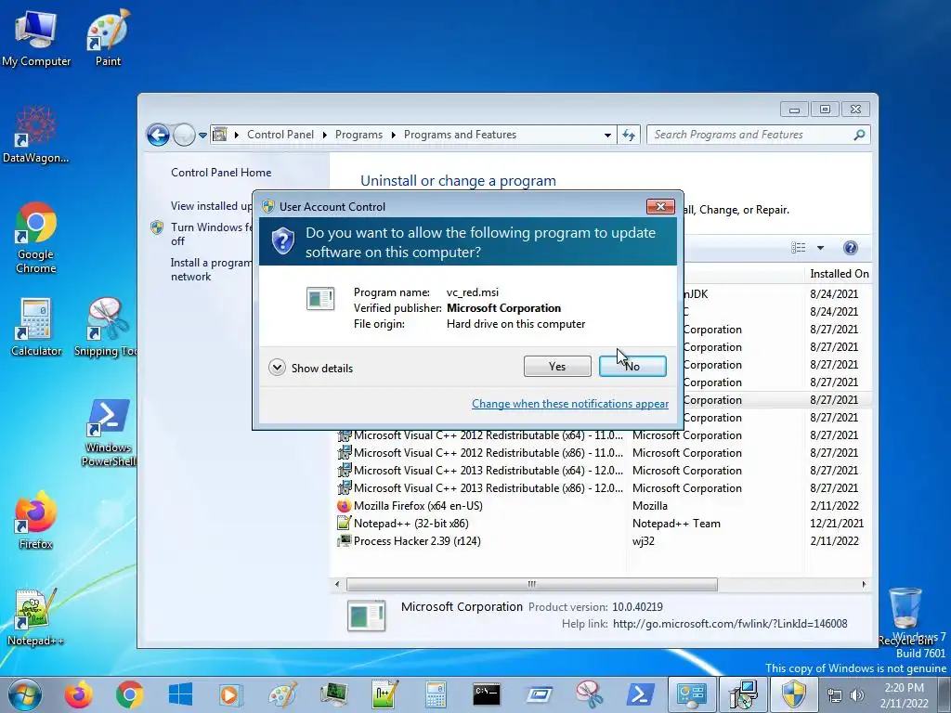Refresh the Programs and Features view
The width and height of the screenshot is (951, 713).
(x=629, y=136)
